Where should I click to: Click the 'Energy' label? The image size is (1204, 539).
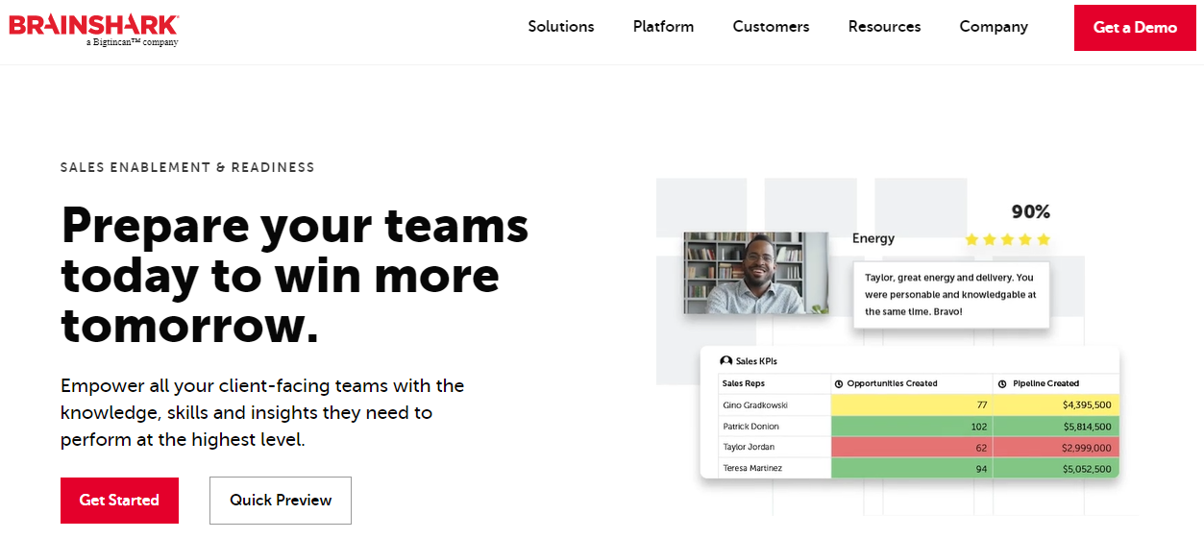click(x=873, y=238)
